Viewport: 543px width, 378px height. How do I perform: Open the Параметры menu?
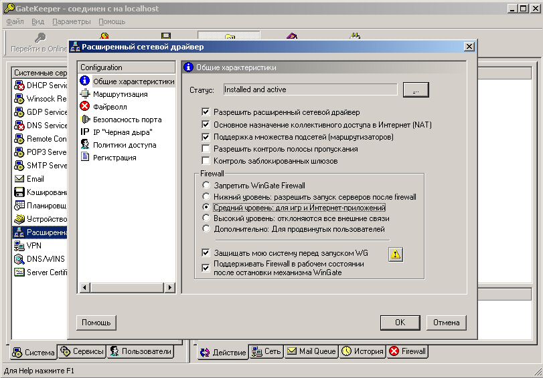[72, 21]
